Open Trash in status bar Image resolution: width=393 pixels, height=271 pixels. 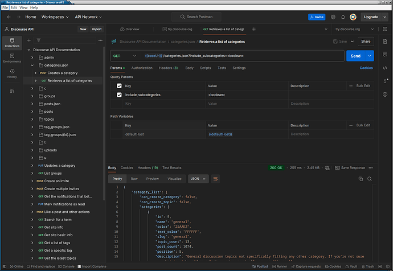(x=368, y=266)
